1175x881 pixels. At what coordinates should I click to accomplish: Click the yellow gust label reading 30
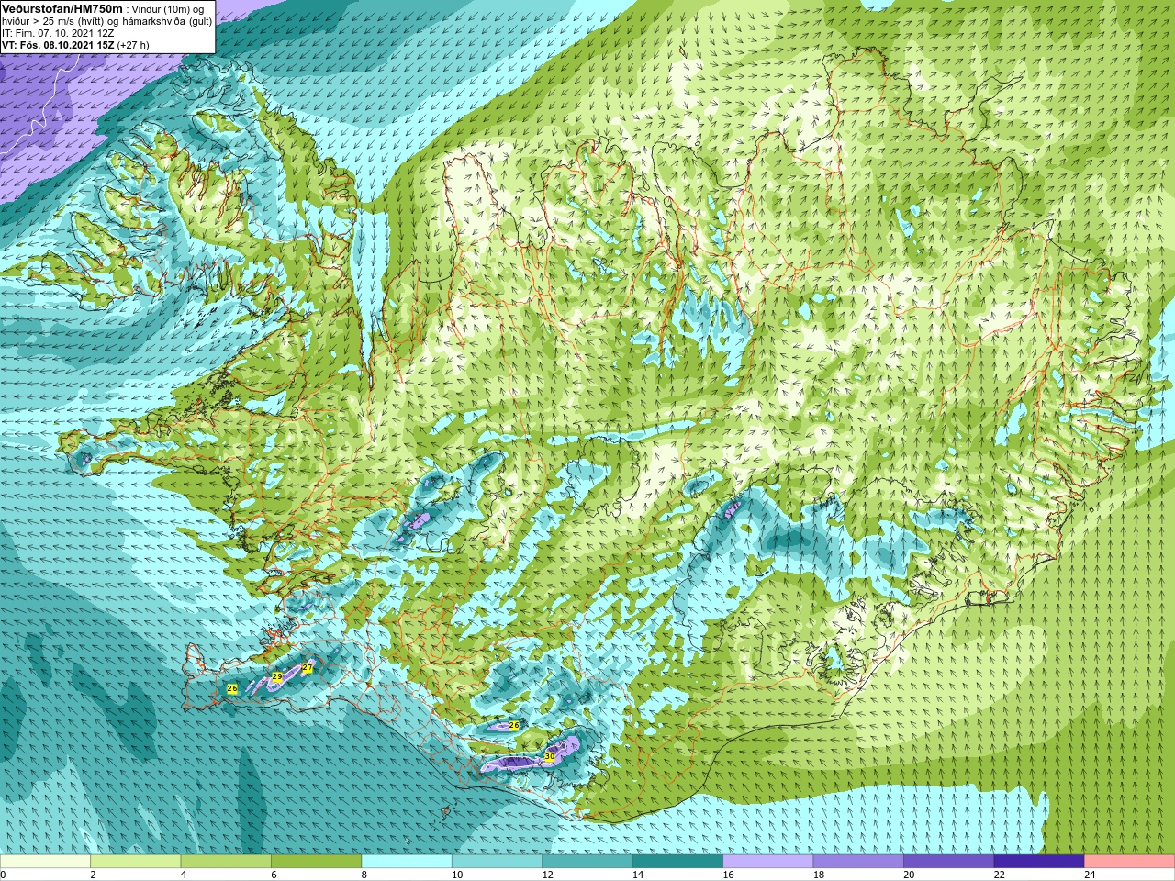click(x=549, y=756)
